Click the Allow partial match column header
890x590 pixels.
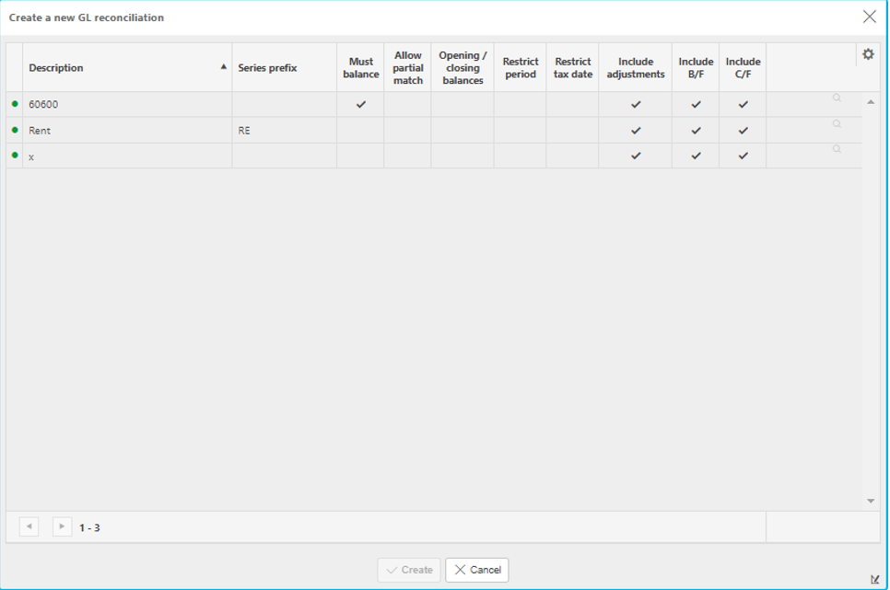coord(407,67)
